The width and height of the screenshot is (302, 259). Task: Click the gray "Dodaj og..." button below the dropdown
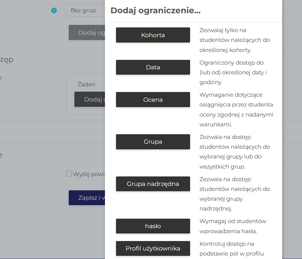pos(87,33)
